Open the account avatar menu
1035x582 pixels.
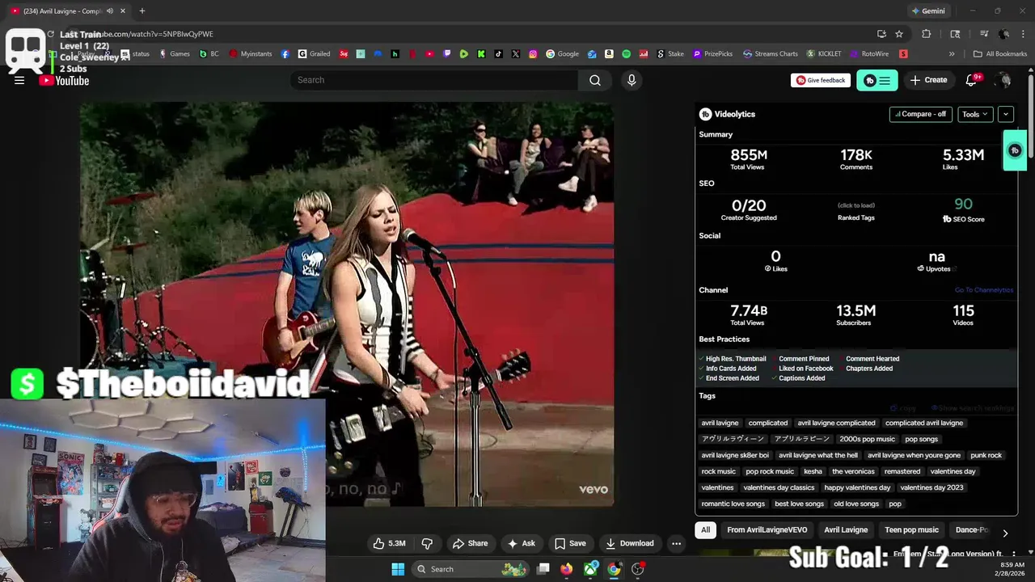pos(1003,80)
